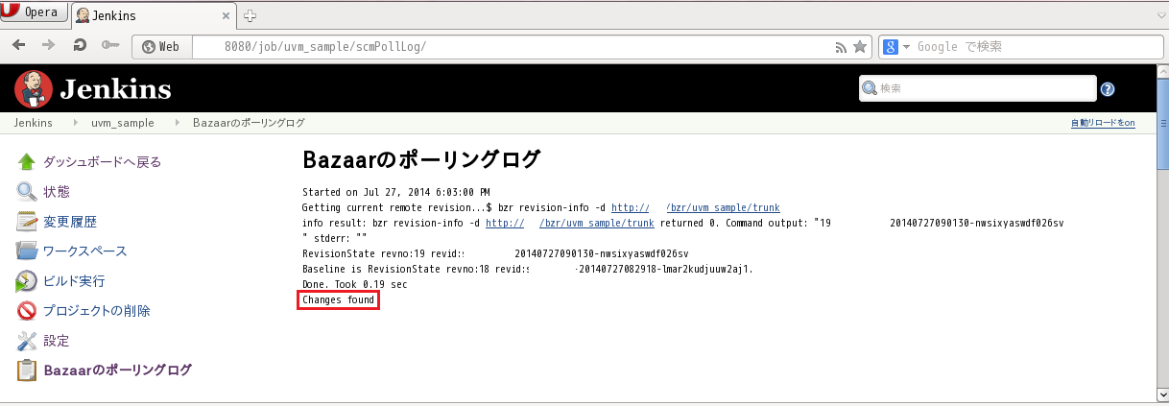The width and height of the screenshot is (1169, 406).
Task: Open 状態 link
Action: click(57, 192)
